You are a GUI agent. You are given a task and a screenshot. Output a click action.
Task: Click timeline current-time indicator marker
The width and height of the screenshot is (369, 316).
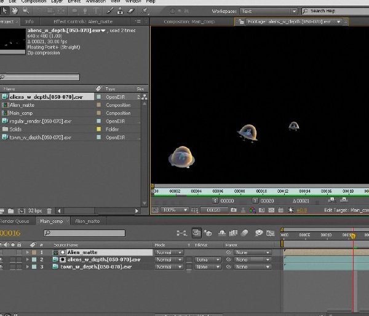point(353,236)
